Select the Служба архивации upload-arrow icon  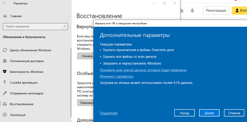point(5,82)
